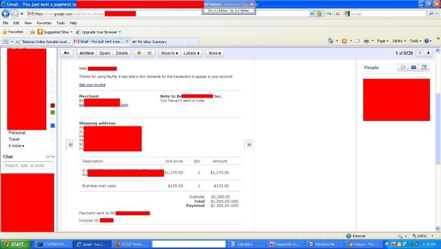Viewport: 441px width, 249px height.
Task: Open Kaspersky window from taskbar
Action: (x=286, y=244)
